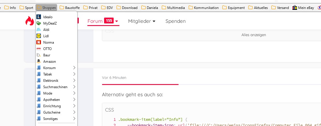The height and width of the screenshot is (126, 321).
Task: Open the Idealo bookmark
Action: point(48,17)
